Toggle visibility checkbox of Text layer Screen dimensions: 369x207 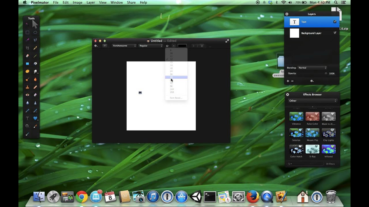click(335, 22)
